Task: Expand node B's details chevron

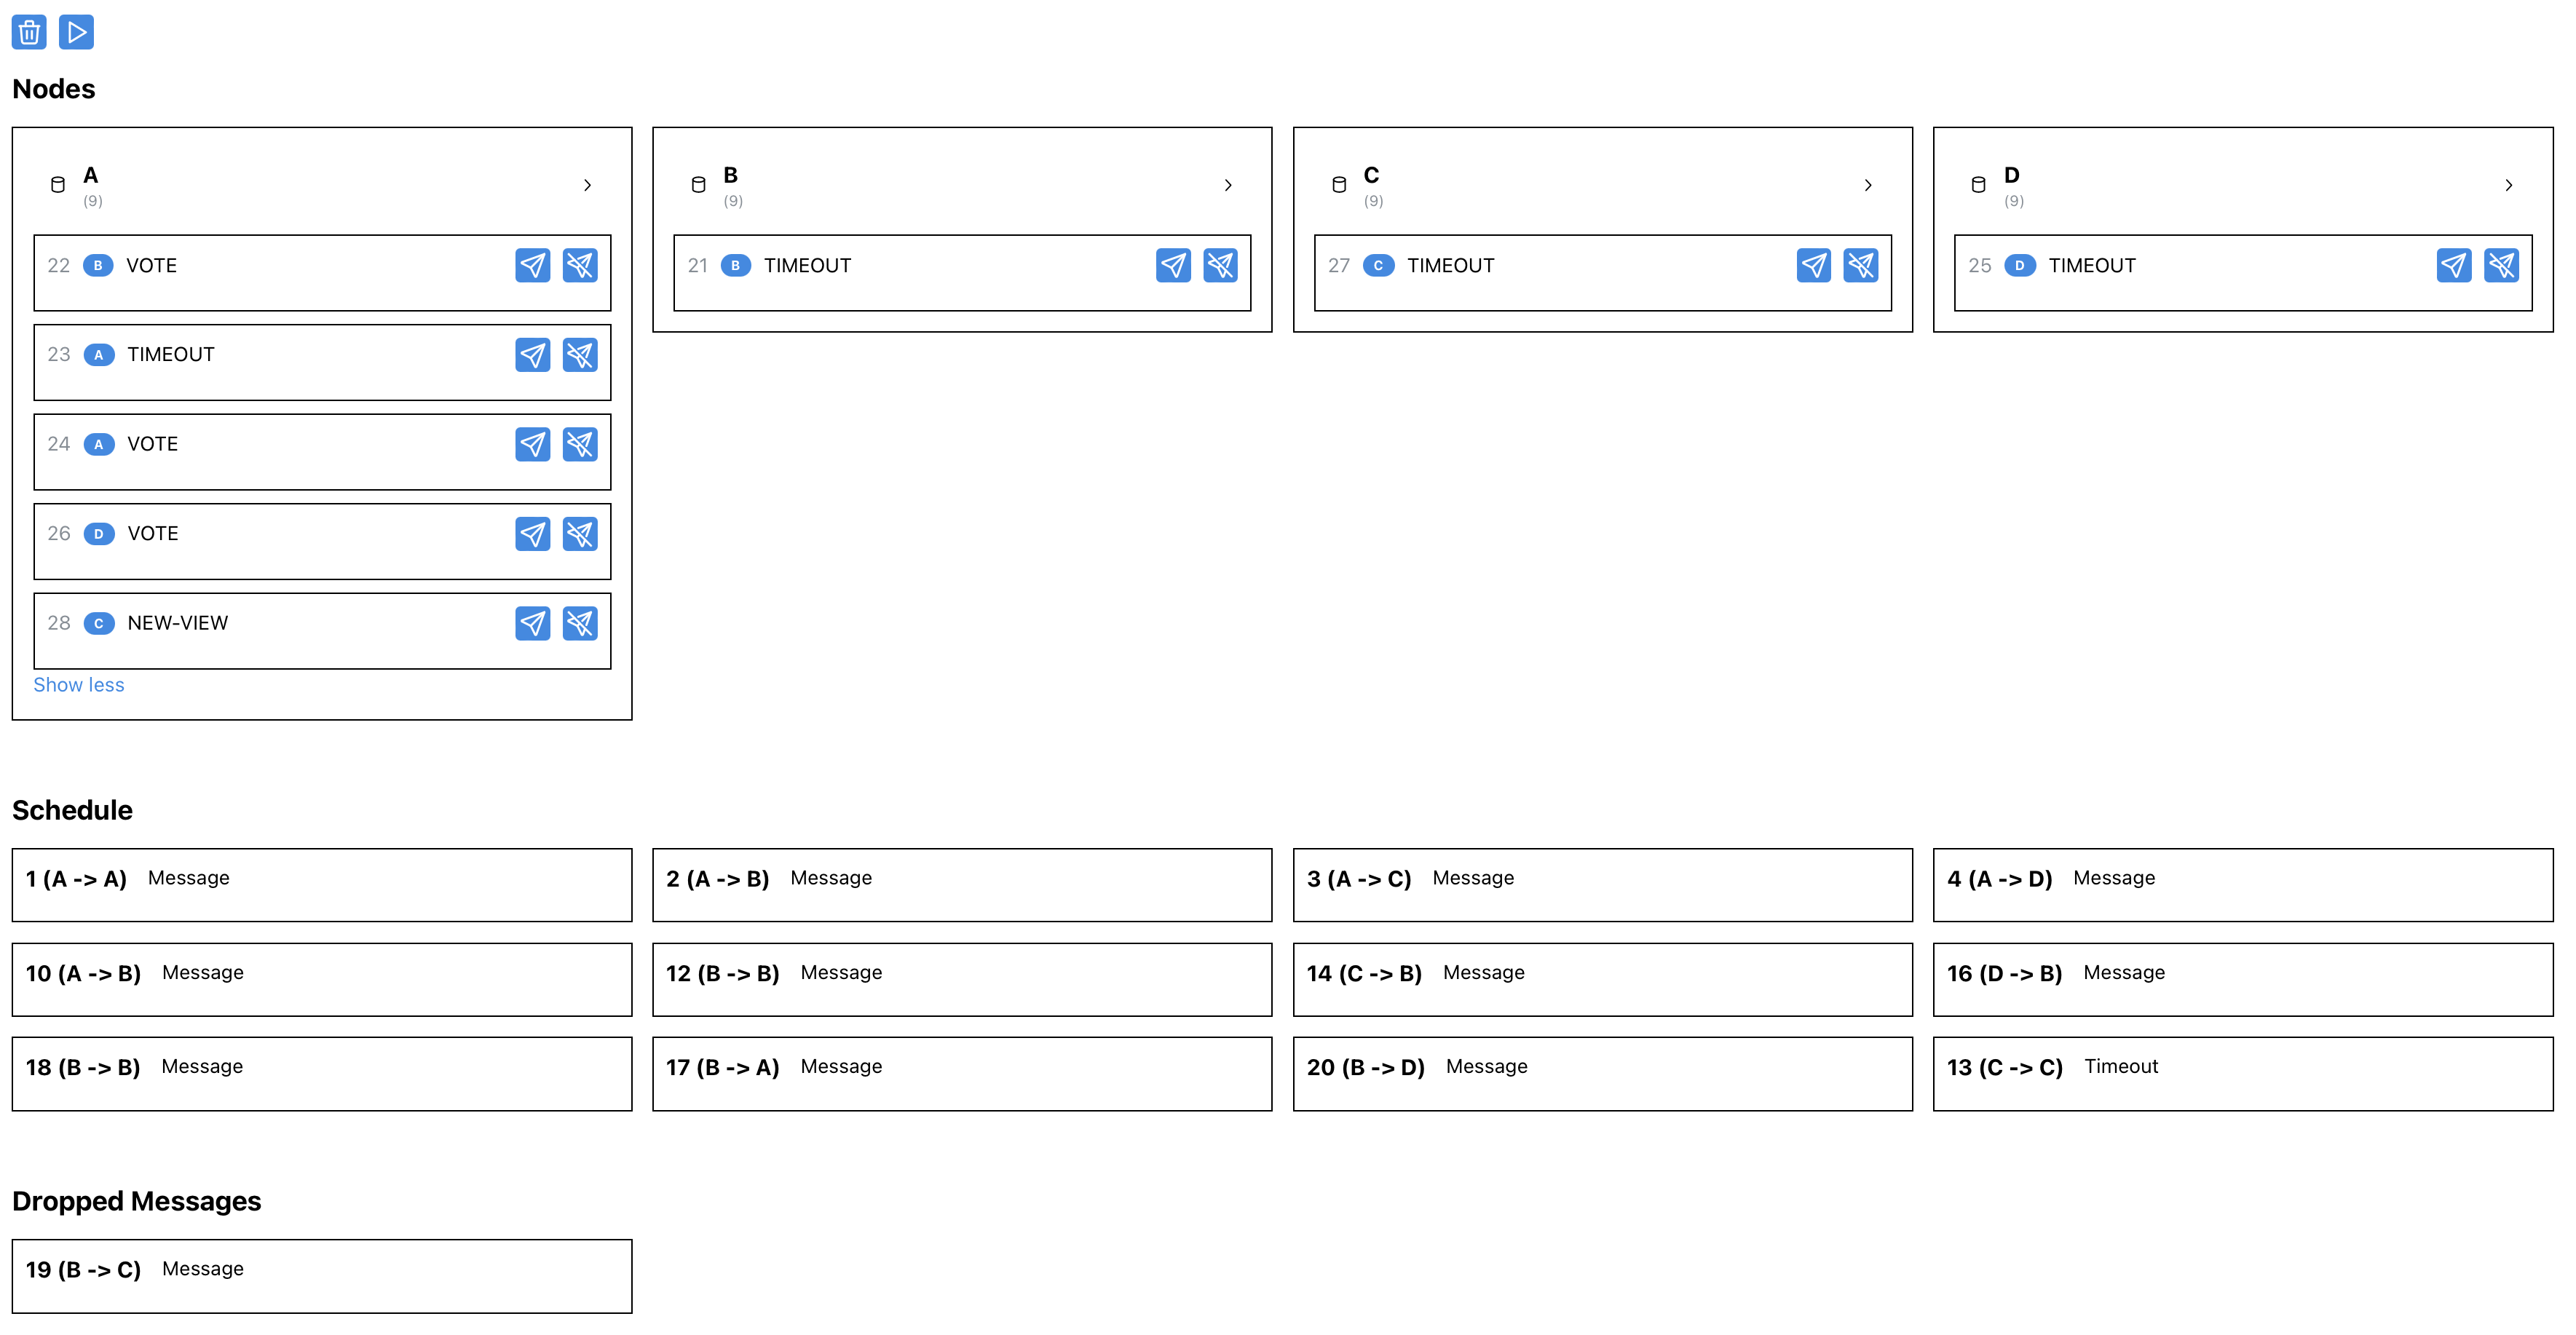Action: pos(1228,185)
